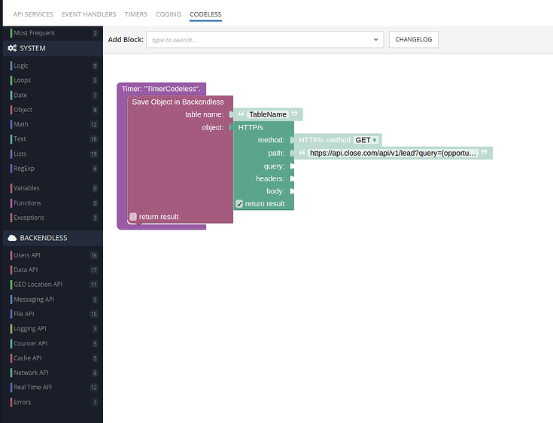Click the path: label on HTTP/s block
This screenshot has width=553, height=423.
(x=276, y=153)
